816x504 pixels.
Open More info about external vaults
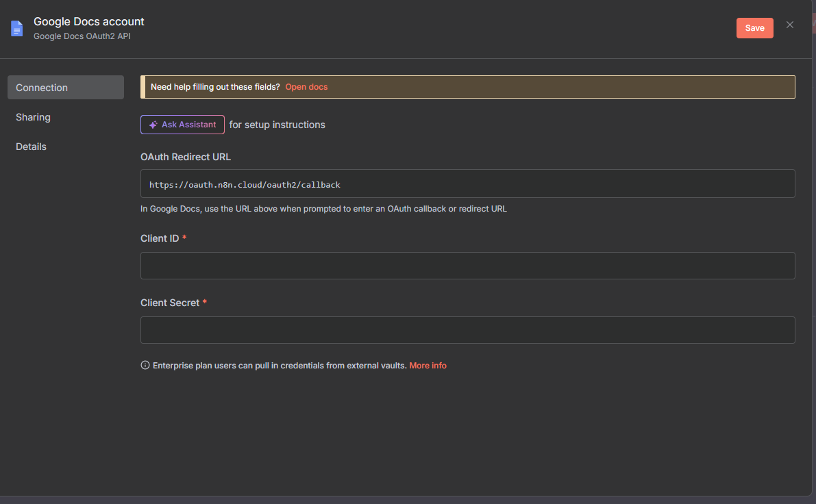coord(428,366)
